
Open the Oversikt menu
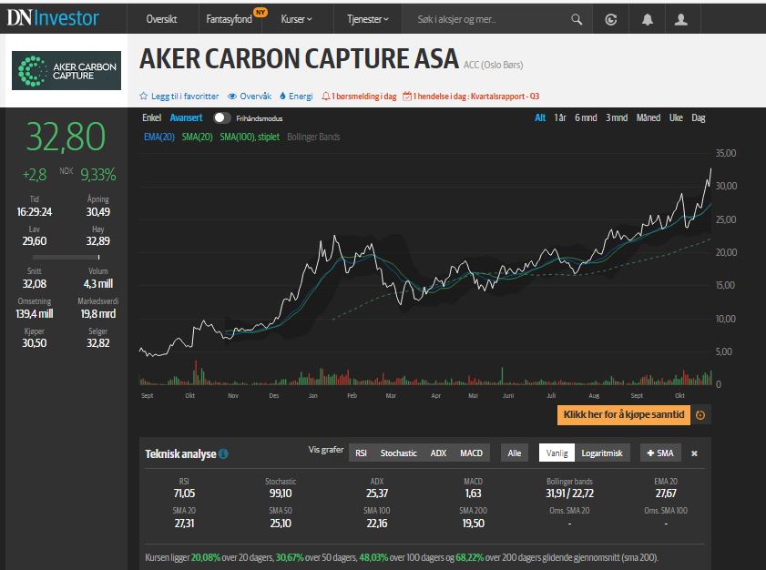point(162,19)
